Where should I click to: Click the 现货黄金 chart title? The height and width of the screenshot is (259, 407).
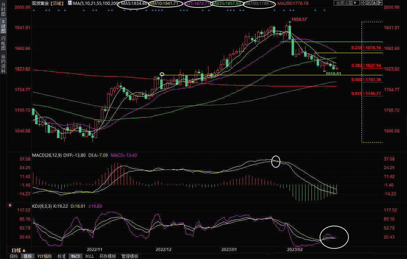[40, 3]
